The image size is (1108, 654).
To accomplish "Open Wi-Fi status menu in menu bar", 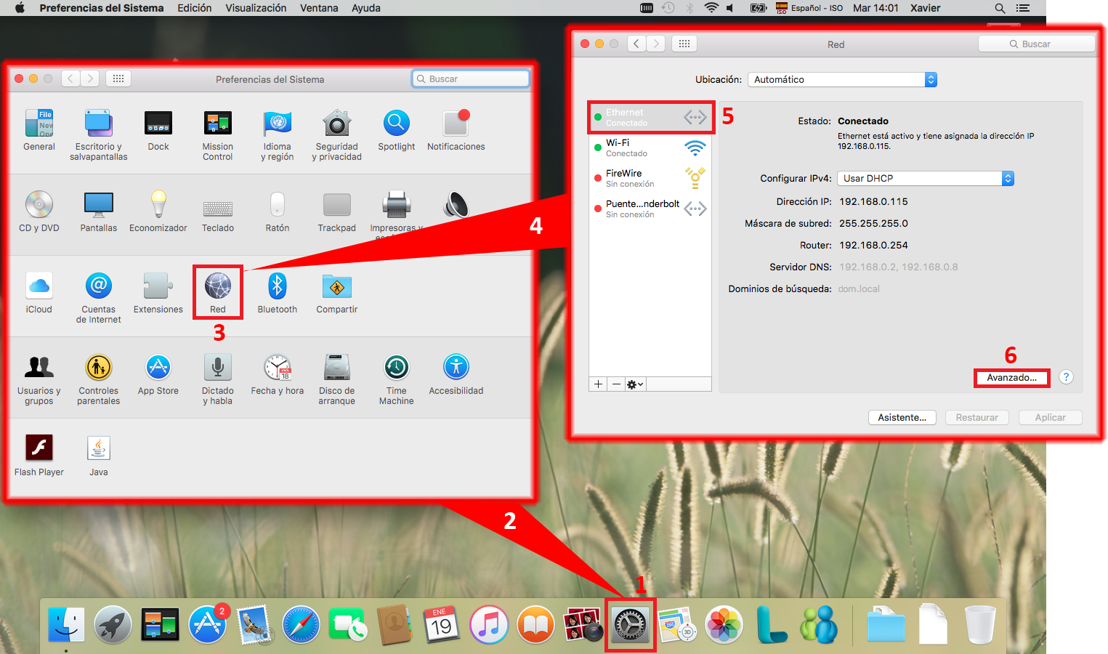I will pos(711,8).
